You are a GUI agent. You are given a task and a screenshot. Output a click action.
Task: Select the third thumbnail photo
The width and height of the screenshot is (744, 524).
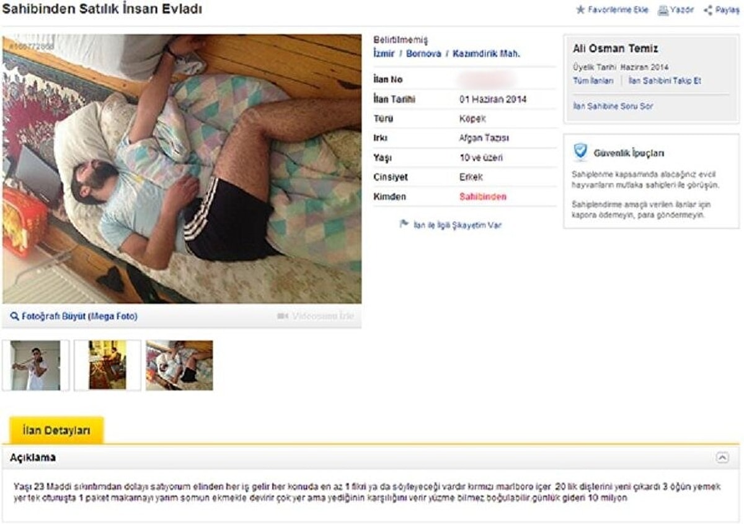[x=179, y=365]
